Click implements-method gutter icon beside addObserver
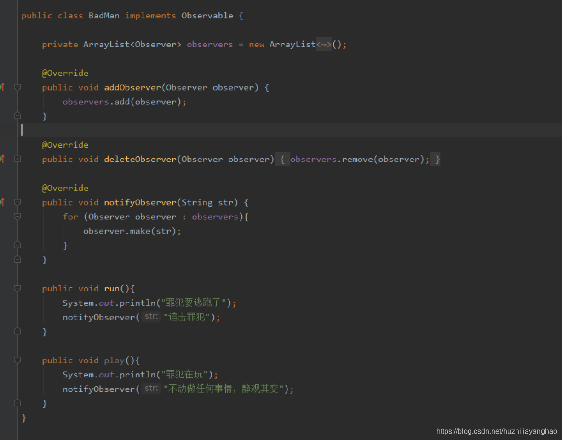The height and width of the screenshot is (440, 562). [x=2, y=87]
